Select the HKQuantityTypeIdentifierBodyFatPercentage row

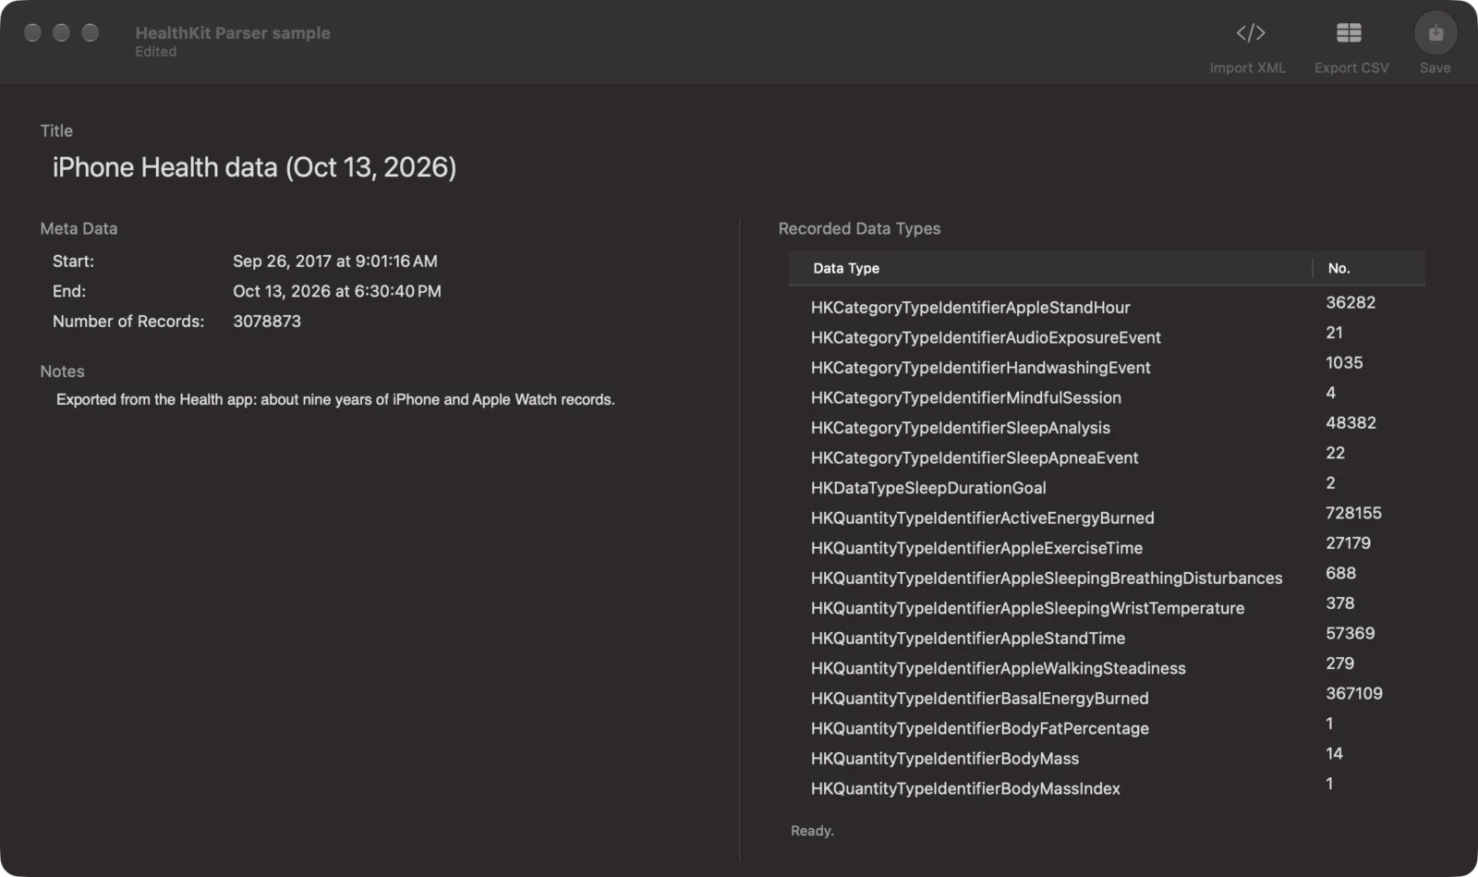click(1107, 727)
